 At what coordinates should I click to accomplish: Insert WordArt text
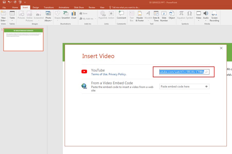point(148,16)
